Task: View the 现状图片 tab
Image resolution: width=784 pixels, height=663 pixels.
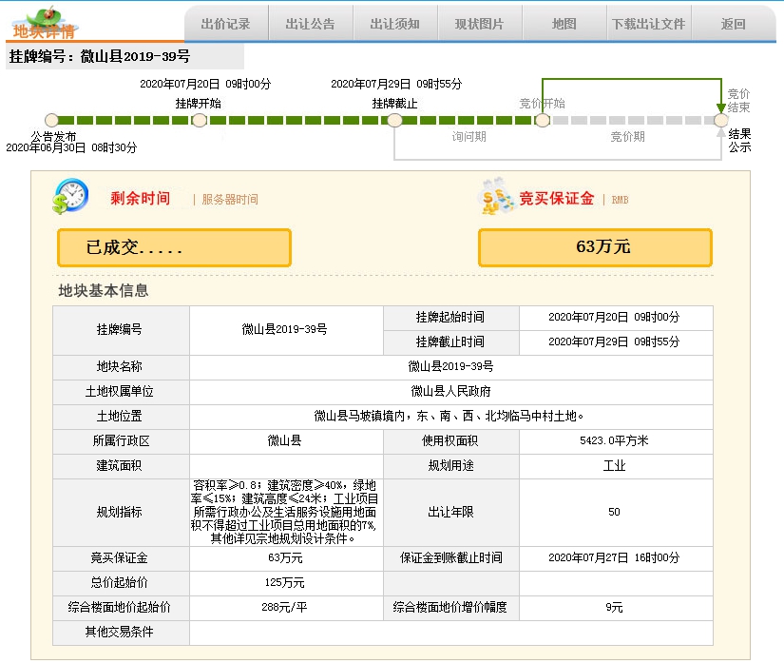Action: click(x=480, y=24)
